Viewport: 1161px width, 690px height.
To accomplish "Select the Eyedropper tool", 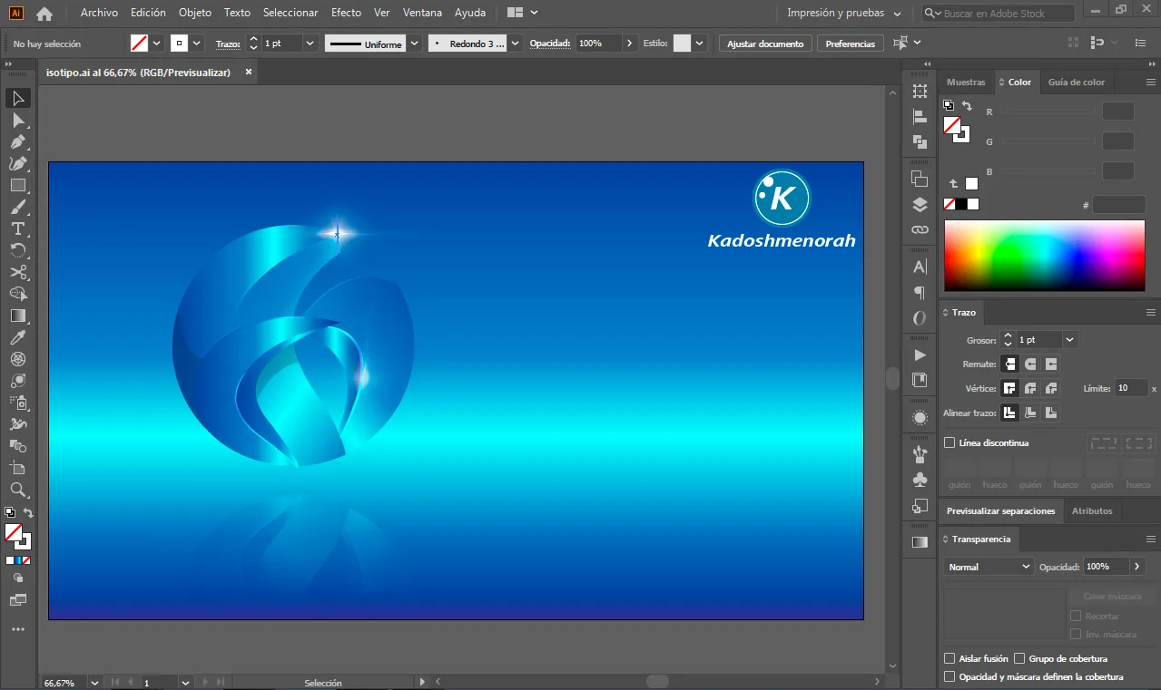I will point(17,338).
